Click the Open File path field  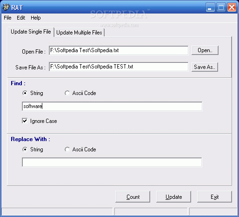119,50
